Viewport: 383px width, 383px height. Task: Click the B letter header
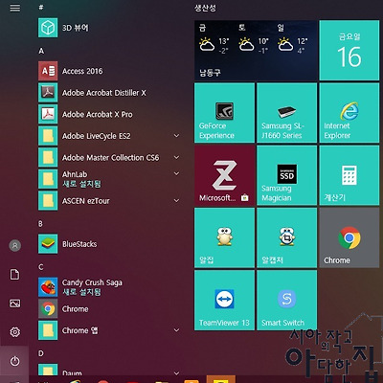click(x=40, y=224)
